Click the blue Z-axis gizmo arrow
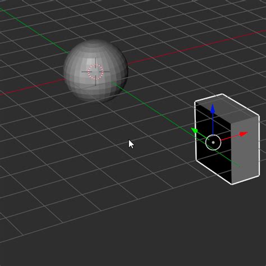 (x=213, y=109)
